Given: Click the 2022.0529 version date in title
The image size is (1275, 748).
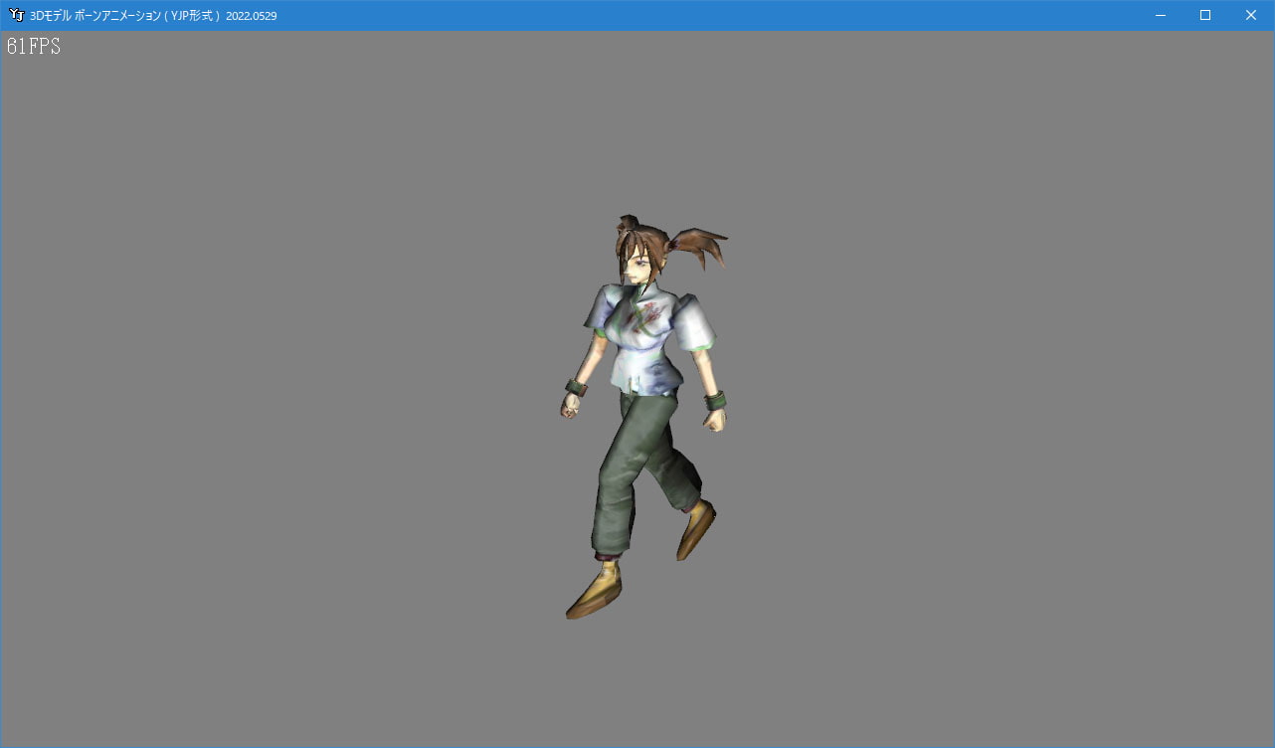Looking at the screenshot, I should [251, 16].
